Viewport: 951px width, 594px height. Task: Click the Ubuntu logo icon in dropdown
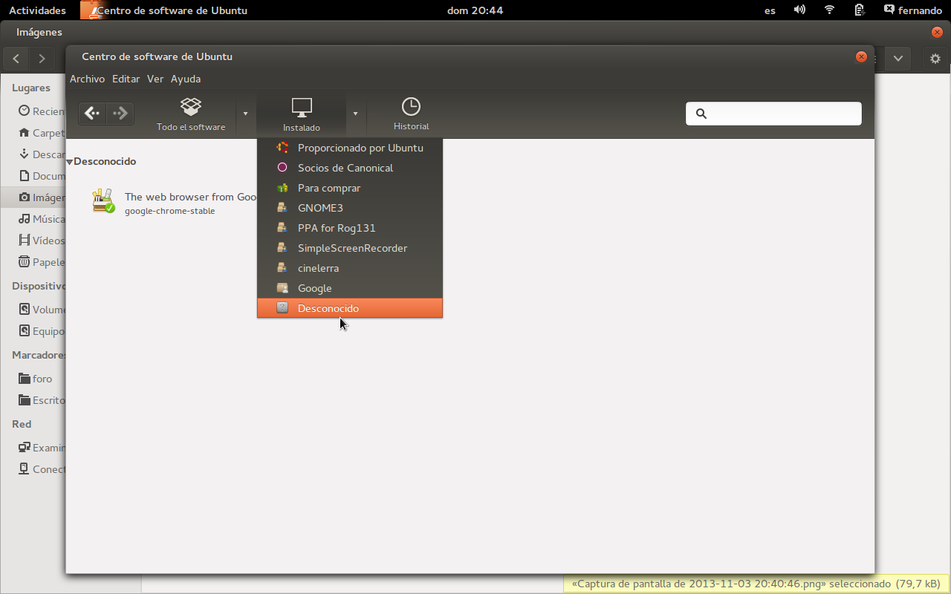click(282, 147)
